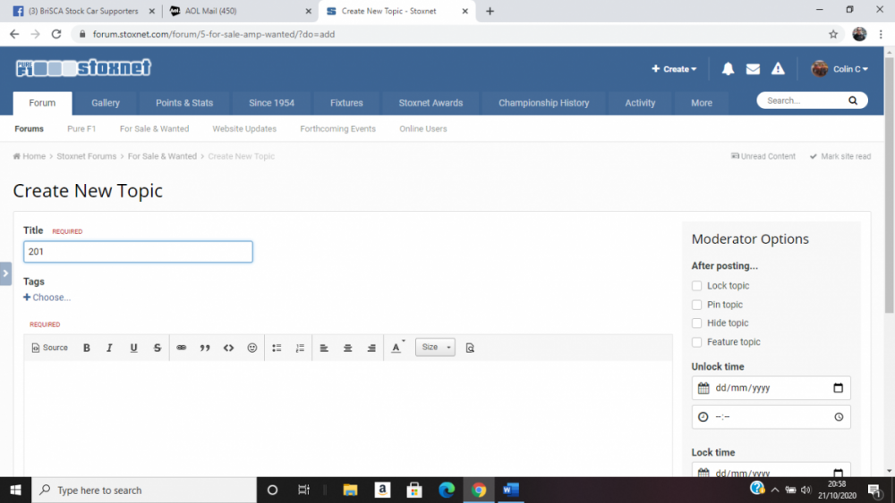Enable the Lock topic checkbox
895x503 pixels.
coord(697,286)
